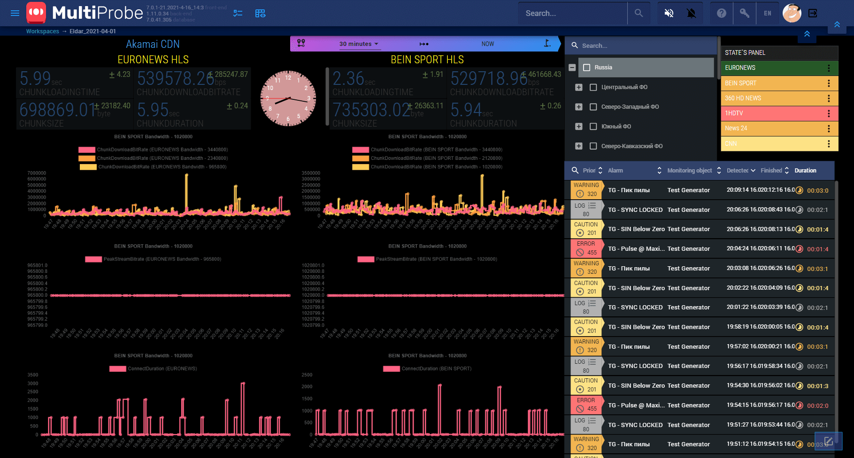Click the alarm table search icon
Image resolution: width=854 pixels, height=458 pixels.
click(575, 170)
